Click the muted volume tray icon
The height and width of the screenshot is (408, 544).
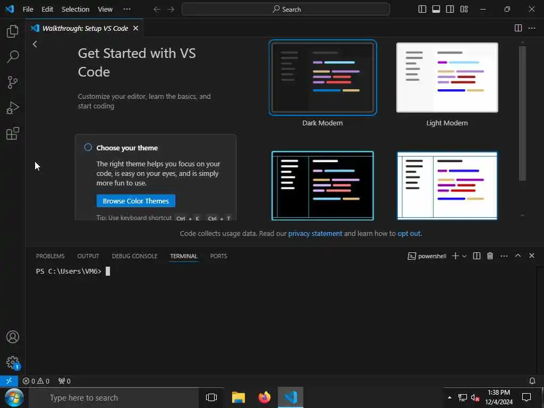point(475,397)
